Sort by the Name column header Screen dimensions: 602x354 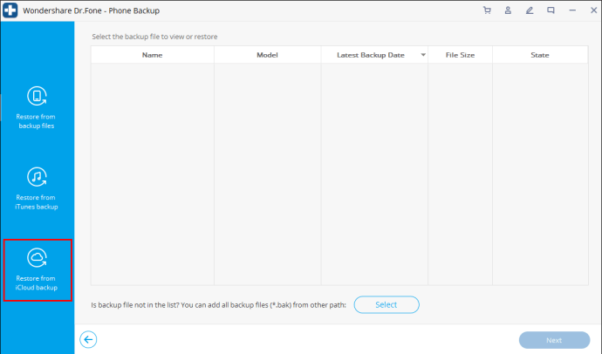(x=153, y=55)
